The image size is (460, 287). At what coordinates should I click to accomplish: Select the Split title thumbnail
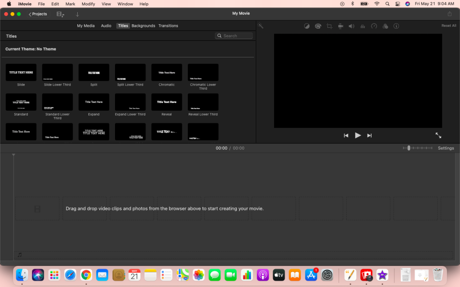tap(94, 72)
